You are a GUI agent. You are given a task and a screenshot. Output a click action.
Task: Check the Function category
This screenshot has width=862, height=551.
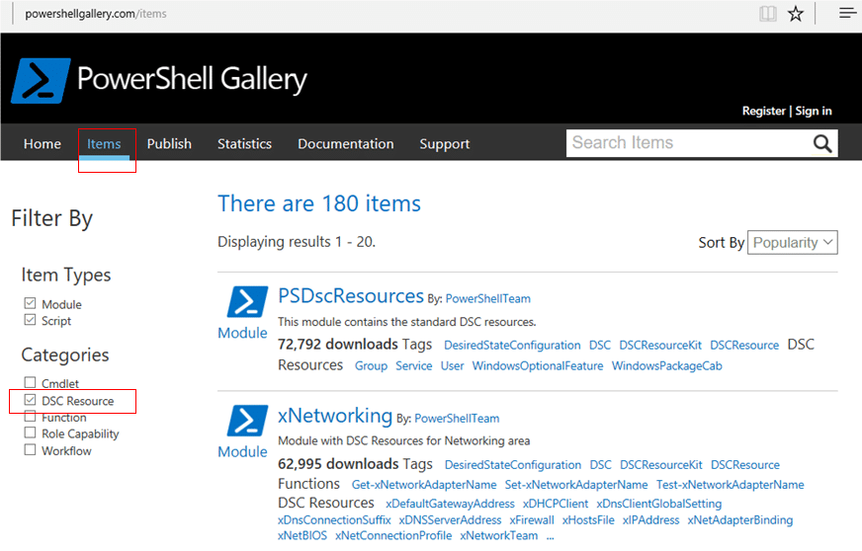click(31, 417)
